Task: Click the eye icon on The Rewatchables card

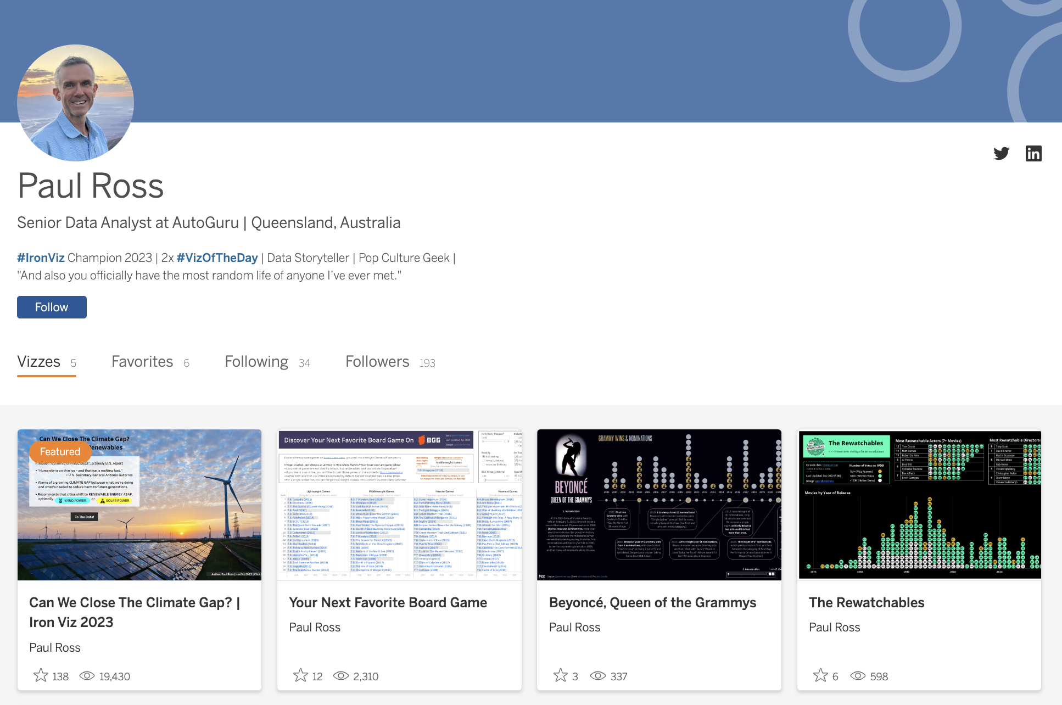Action: (x=858, y=675)
